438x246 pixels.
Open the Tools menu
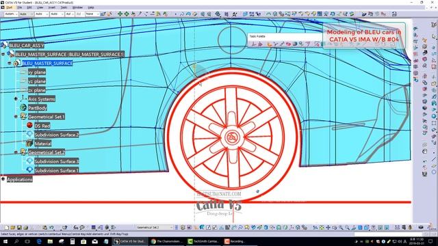[x=64, y=8]
